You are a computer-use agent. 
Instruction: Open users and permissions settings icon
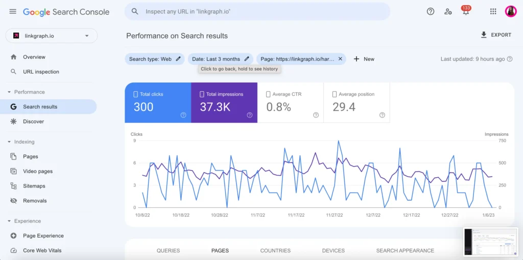click(448, 11)
